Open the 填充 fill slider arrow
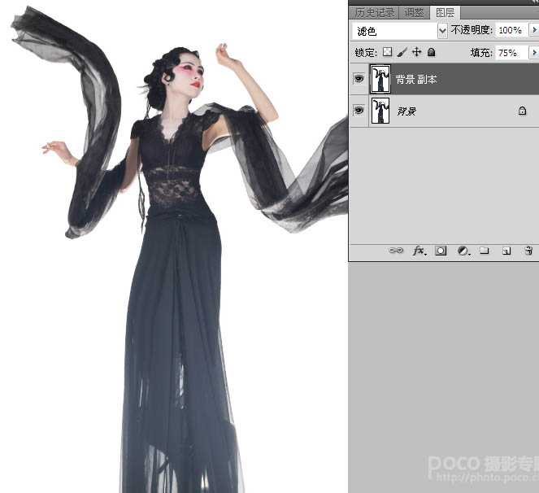This screenshot has height=493, width=539. [533, 52]
